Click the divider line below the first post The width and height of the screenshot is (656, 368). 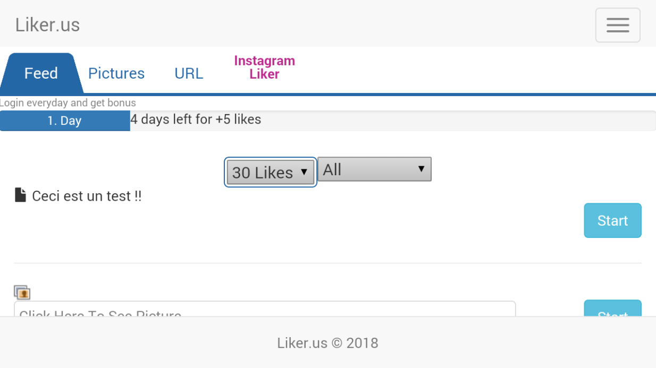point(327,263)
